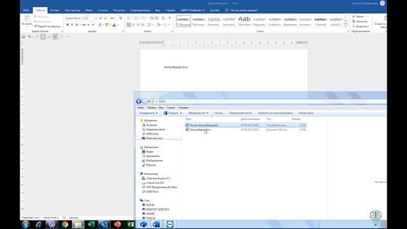
Task: Expand the styles gallery more arrow
Action: pos(345,25)
